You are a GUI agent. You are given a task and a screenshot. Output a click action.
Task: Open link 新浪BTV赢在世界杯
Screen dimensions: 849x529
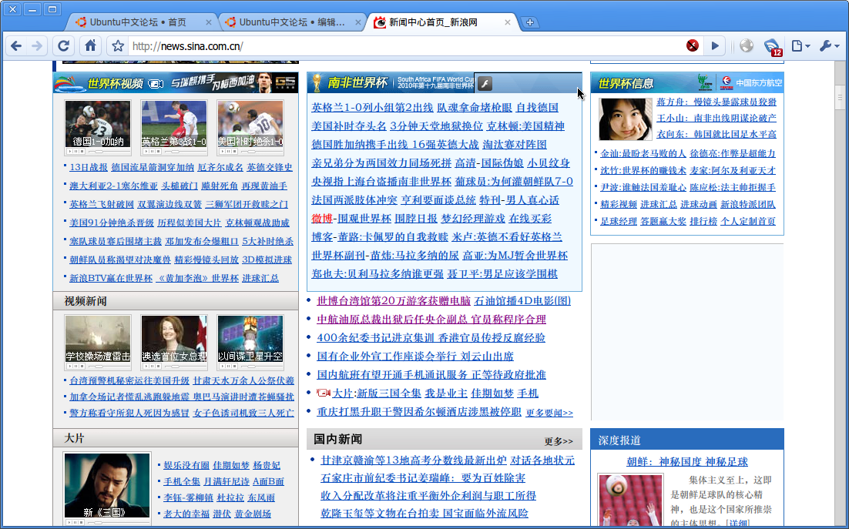pyautogui.click(x=111, y=278)
